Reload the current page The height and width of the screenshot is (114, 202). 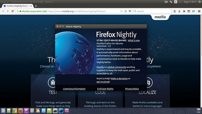[x=13, y=11]
